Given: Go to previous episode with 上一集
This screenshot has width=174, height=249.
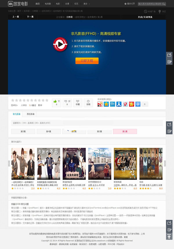Looking at the screenshot, I should tap(16, 17).
